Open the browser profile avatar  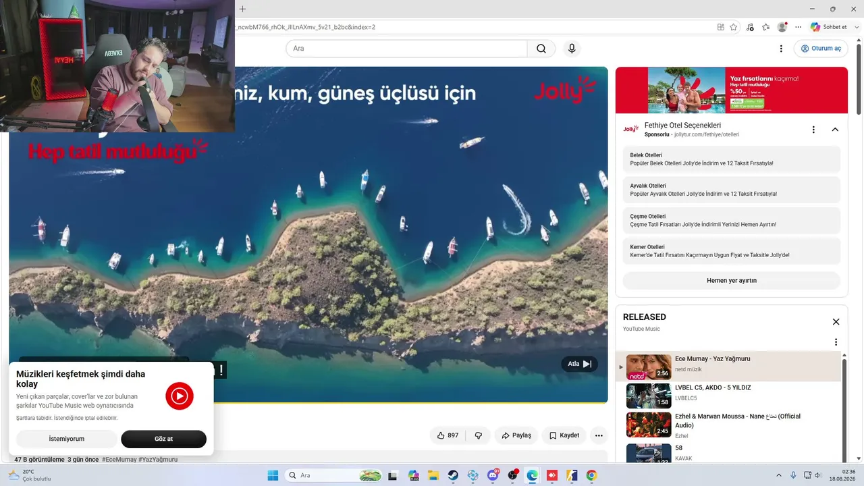pos(782,27)
